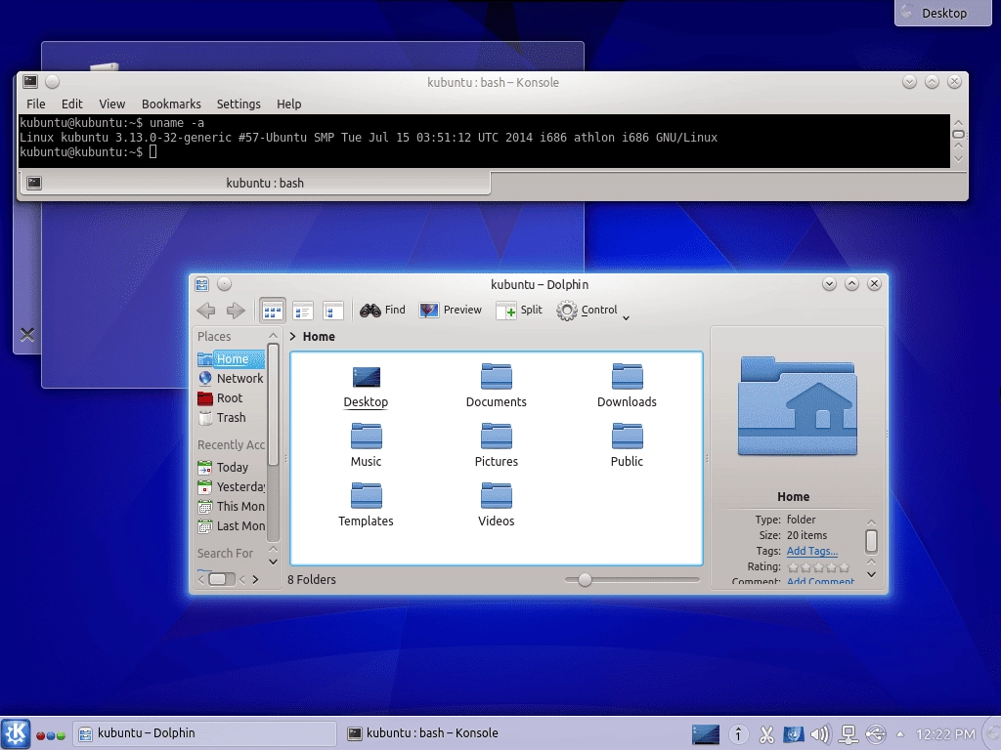This screenshot has height=750, width=1001.
Task: Open Trash in Places panel
Action: (x=231, y=418)
